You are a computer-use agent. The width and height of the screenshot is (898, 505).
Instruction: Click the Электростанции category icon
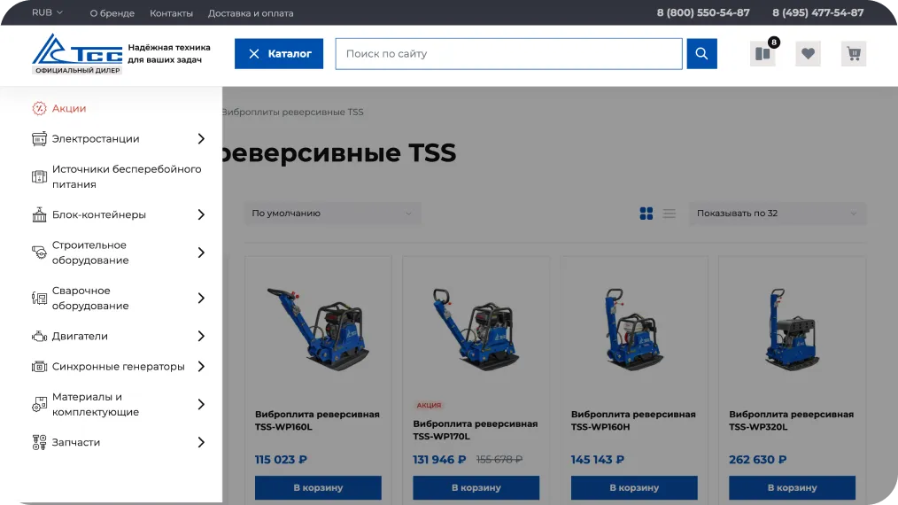pyautogui.click(x=39, y=139)
